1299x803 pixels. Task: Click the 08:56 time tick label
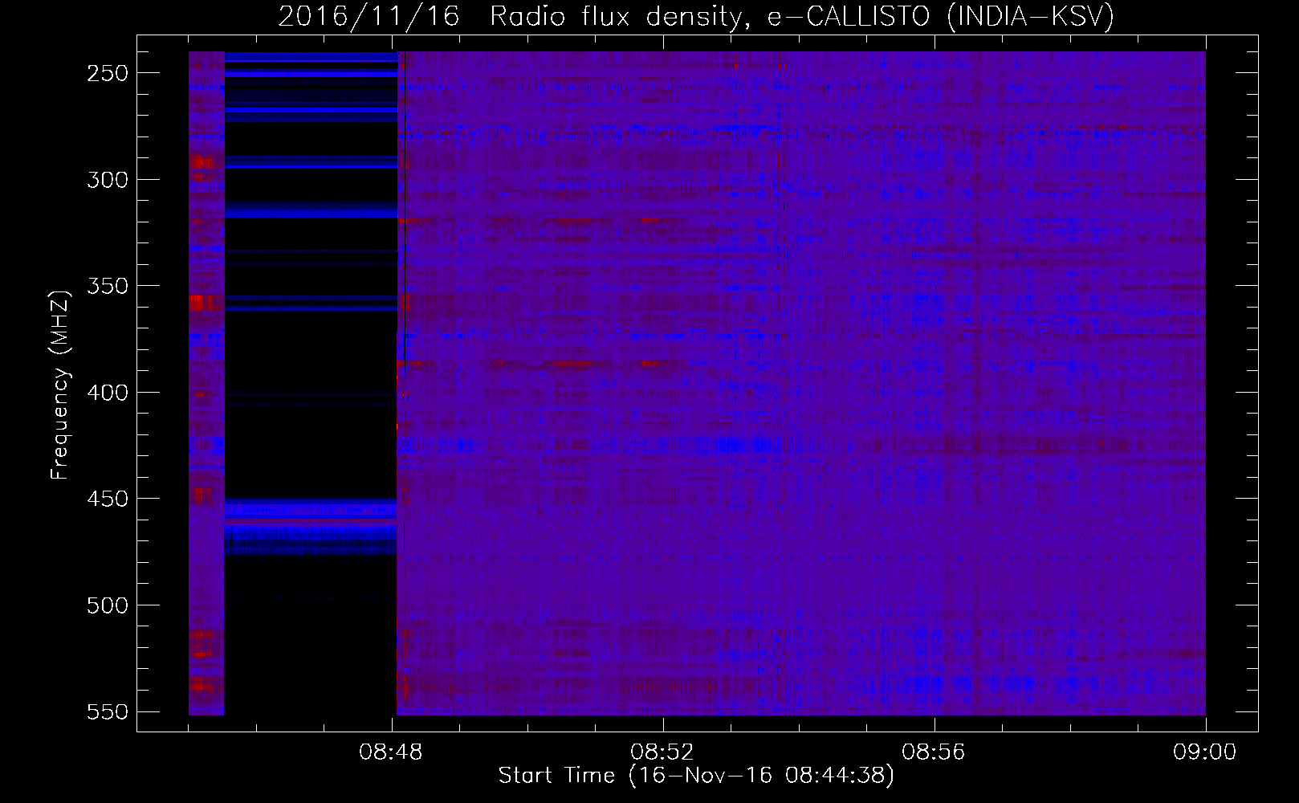[x=934, y=752]
